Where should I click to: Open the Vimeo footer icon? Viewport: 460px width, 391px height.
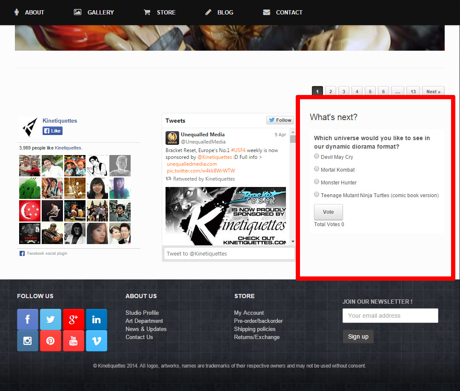(x=97, y=341)
